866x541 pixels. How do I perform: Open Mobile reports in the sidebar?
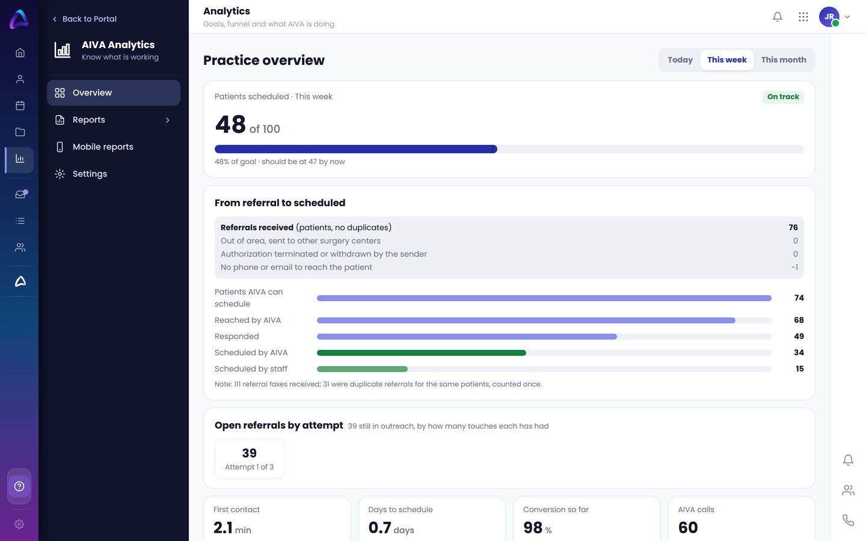pos(114,147)
